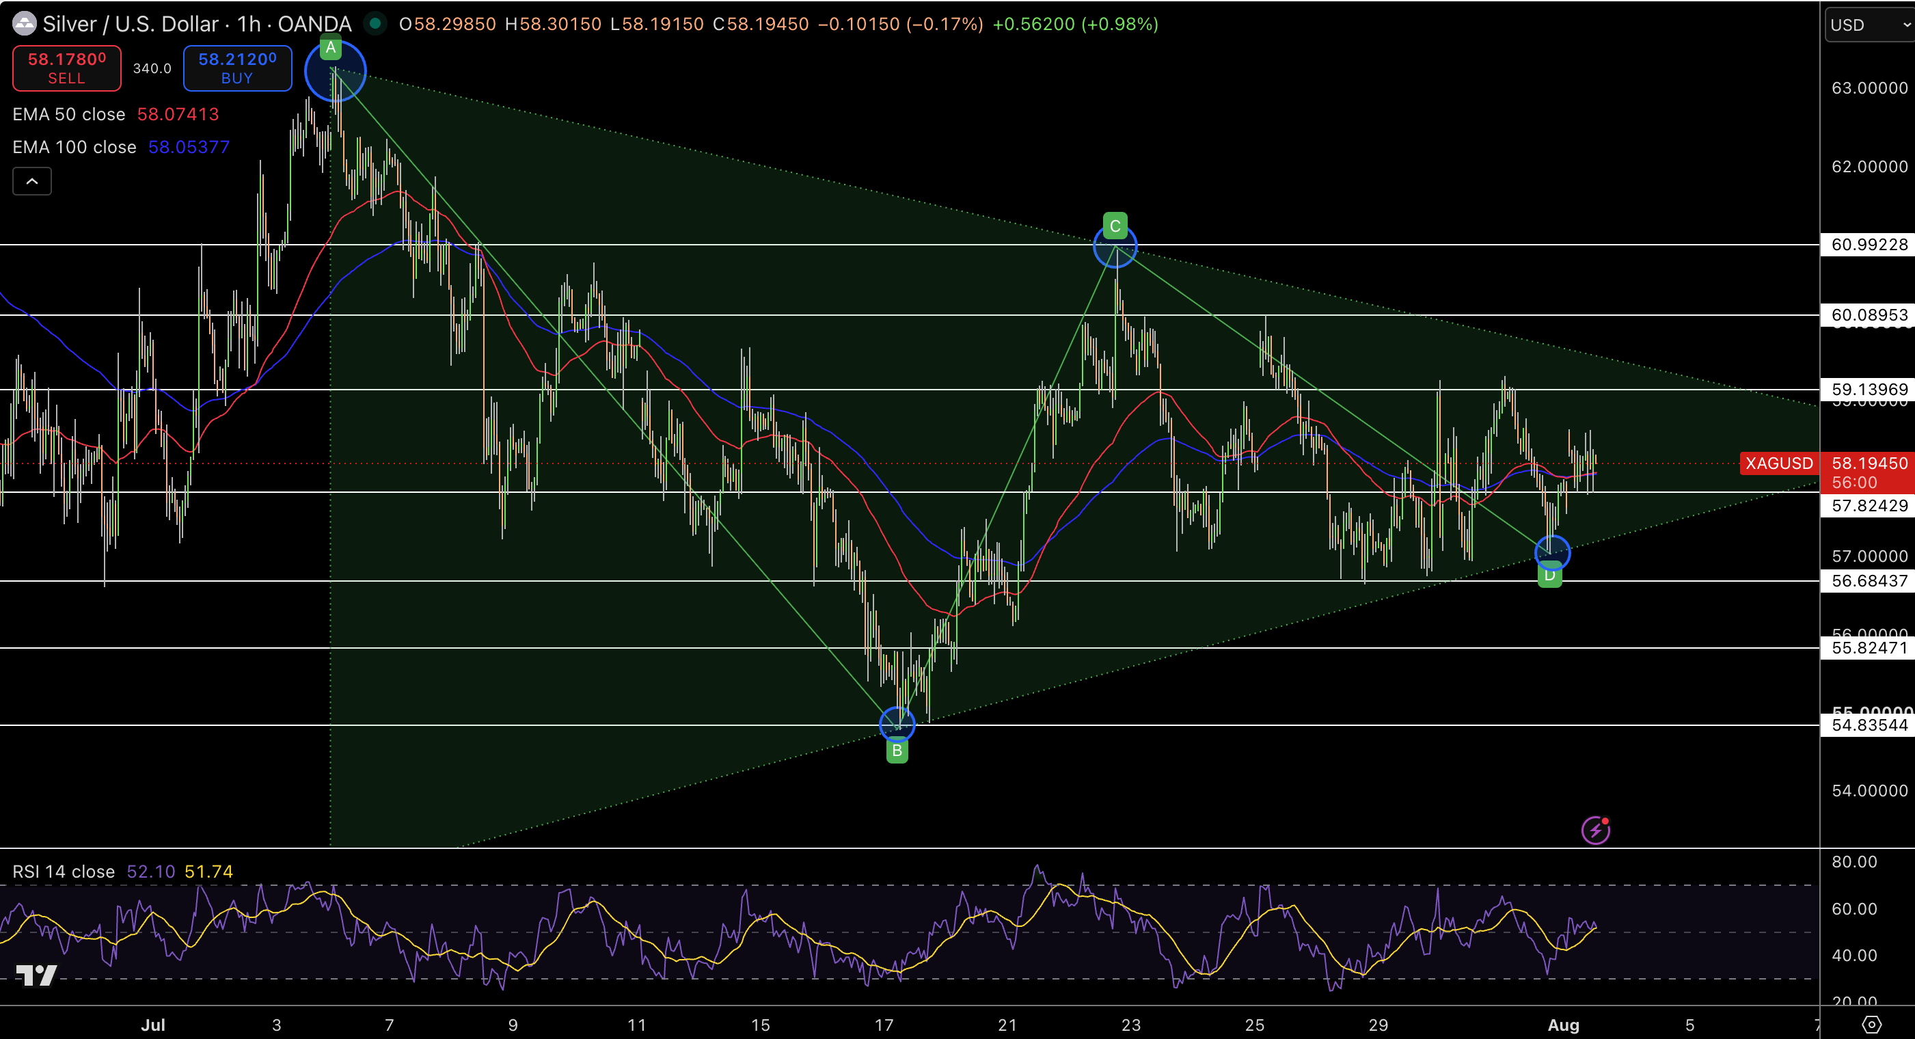This screenshot has width=1915, height=1039.
Task: Click the 57.82429 horizontal line price label
Action: [x=1869, y=506]
